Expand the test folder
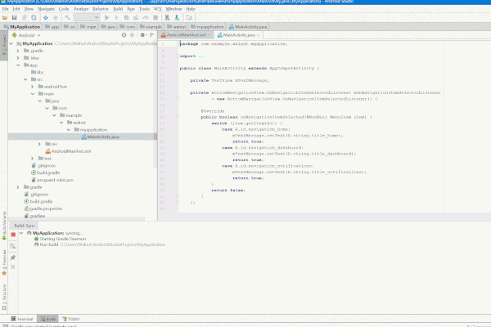This screenshot has height=327, width=491. tap(32, 159)
